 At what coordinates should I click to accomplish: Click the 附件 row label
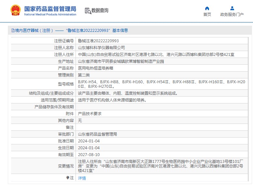[70, 113]
